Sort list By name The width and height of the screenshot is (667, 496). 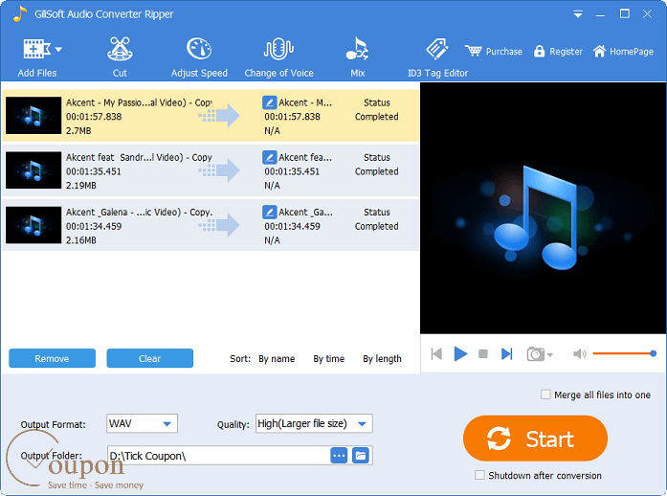coord(277,359)
